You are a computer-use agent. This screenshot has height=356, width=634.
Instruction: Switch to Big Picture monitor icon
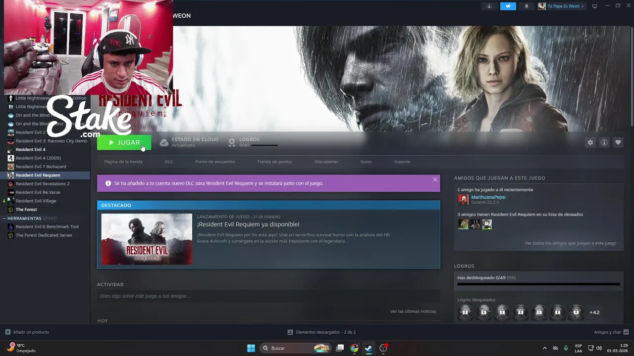(x=595, y=6)
